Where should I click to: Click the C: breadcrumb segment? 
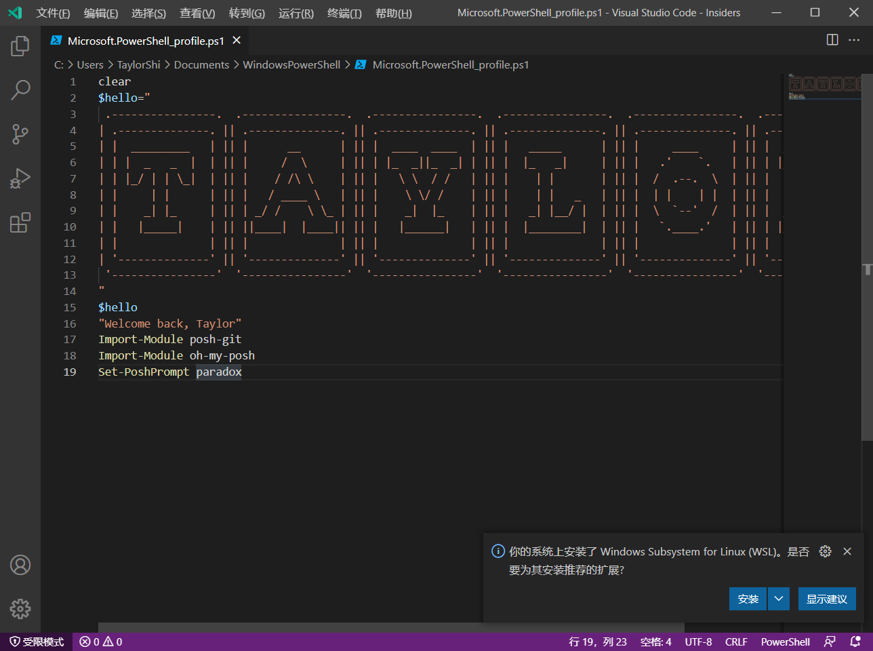tap(59, 64)
